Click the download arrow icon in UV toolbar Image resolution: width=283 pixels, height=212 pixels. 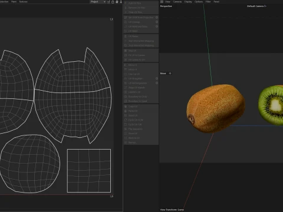[121, 2]
